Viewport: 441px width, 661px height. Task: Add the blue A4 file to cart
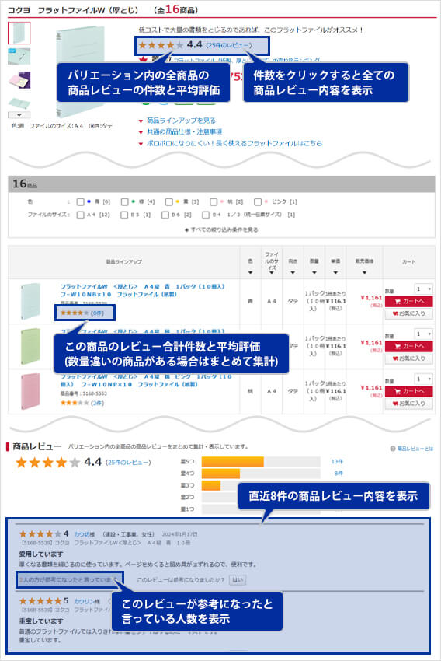click(408, 302)
